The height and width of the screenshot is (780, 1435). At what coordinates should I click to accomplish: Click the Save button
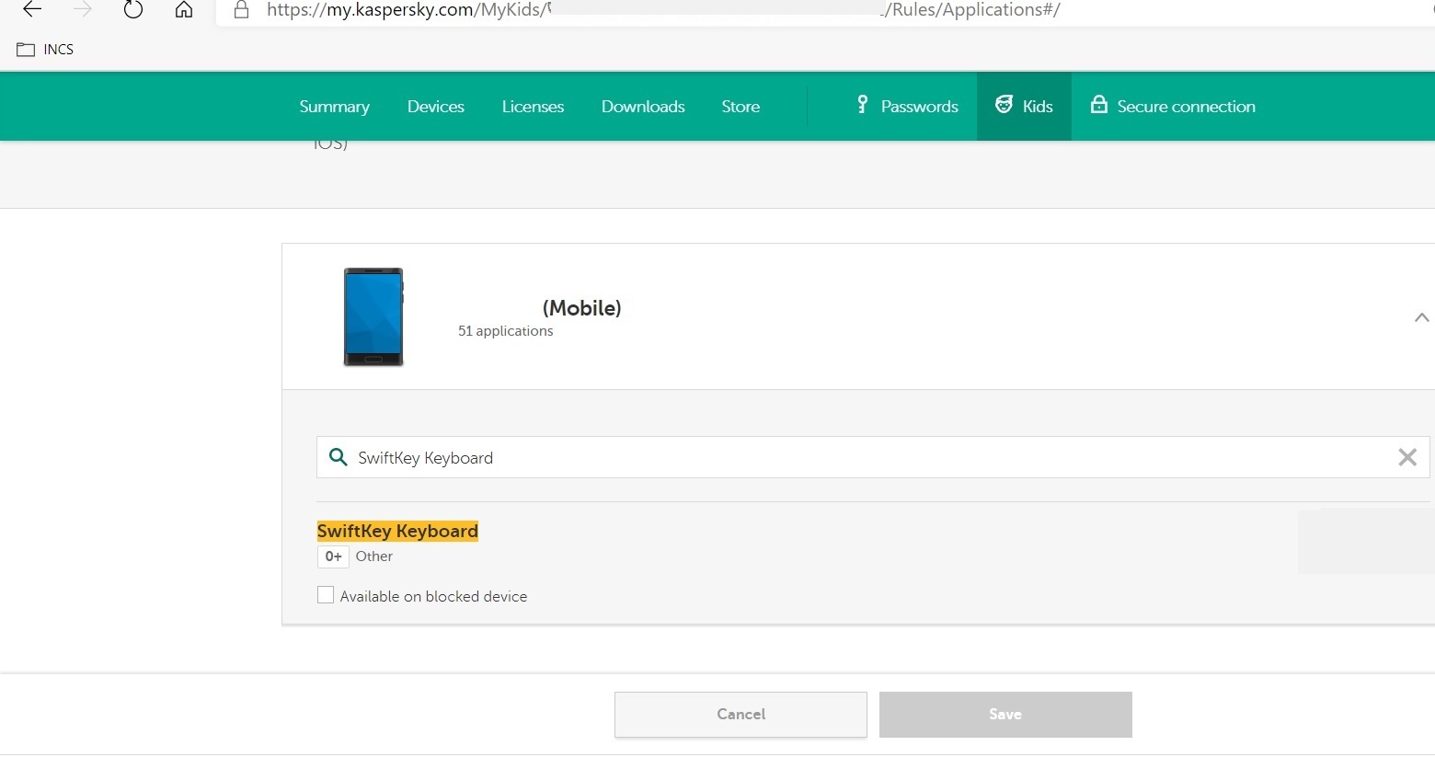[1005, 715]
